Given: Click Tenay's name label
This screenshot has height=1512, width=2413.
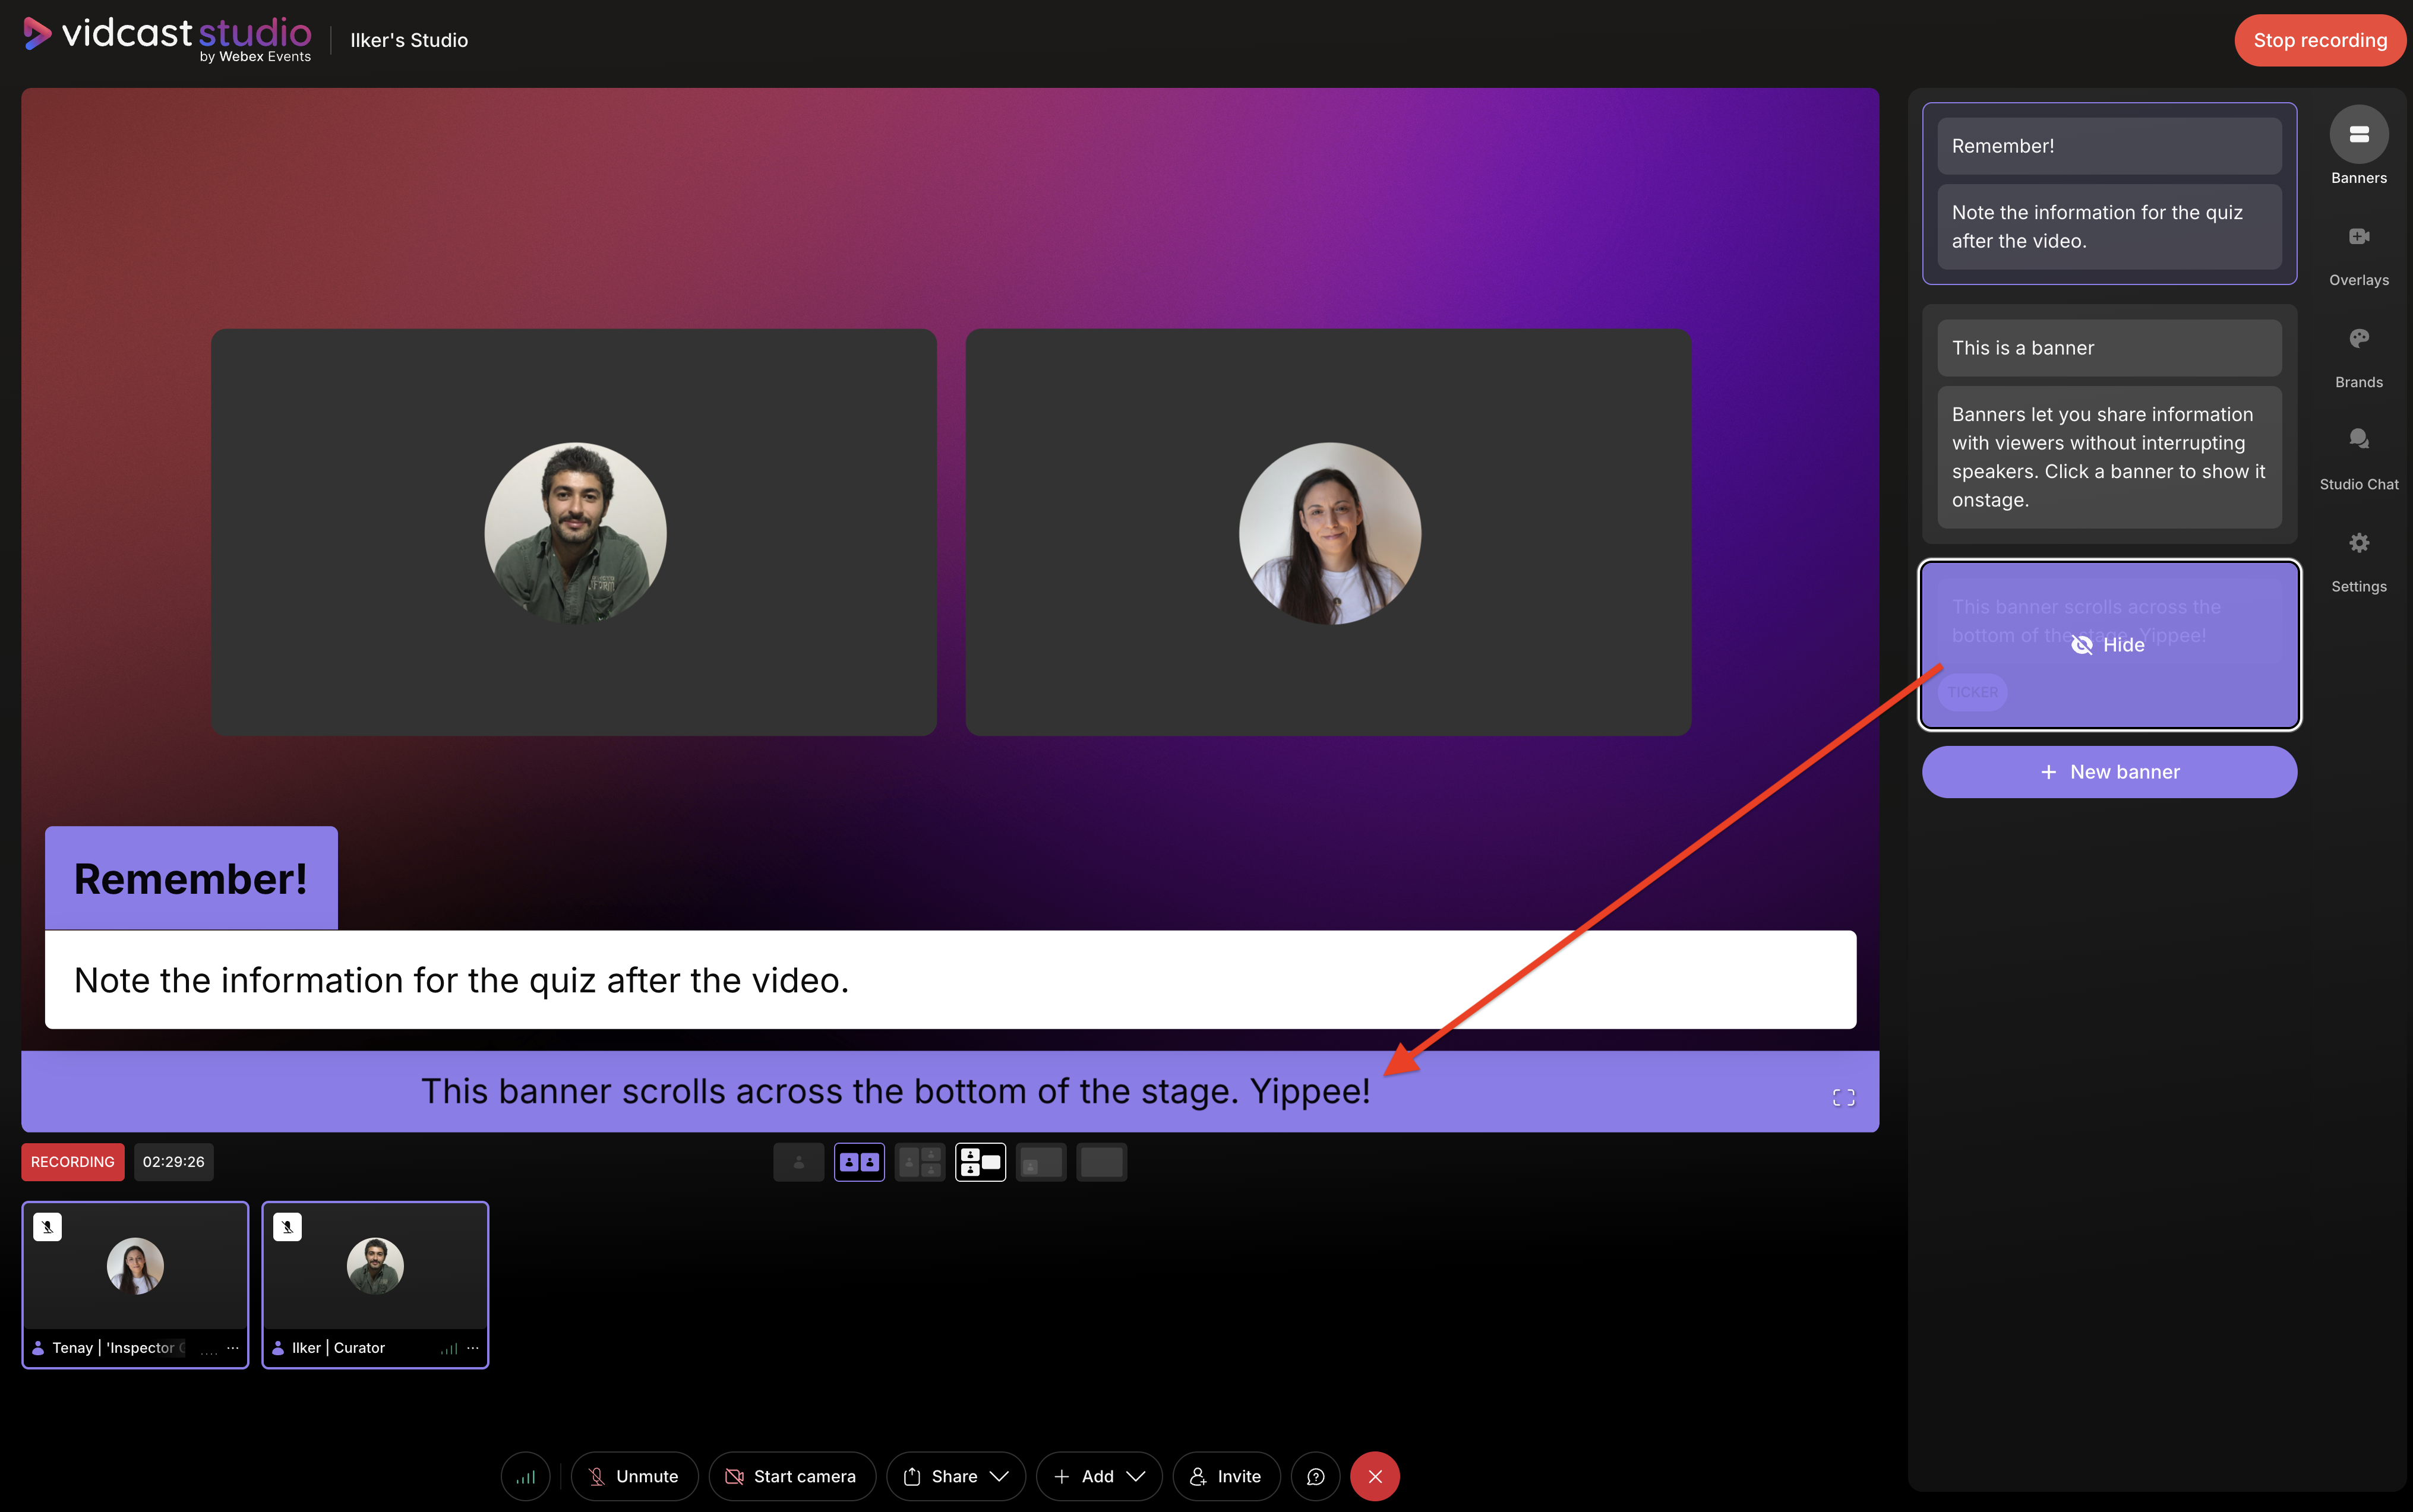Looking at the screenshot, I should coord(118,1348).
